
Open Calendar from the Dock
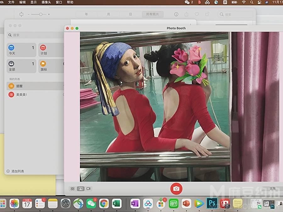click(27, 204)
